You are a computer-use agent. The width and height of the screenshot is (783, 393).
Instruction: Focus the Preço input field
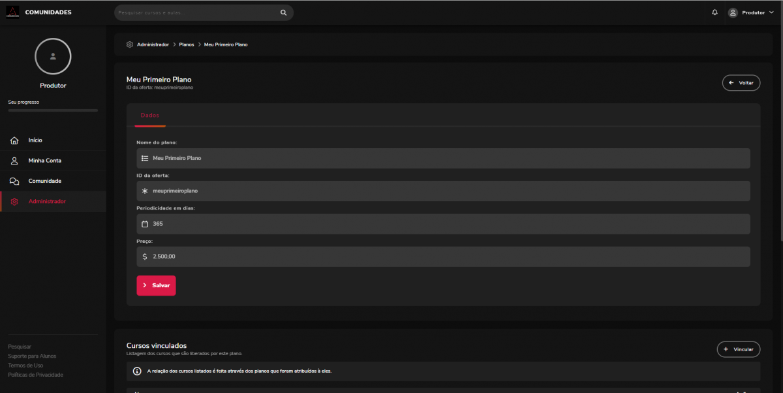[444, 257]
